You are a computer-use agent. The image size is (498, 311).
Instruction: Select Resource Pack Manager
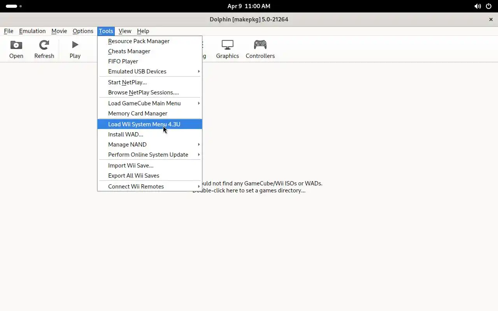click(150, 41)
